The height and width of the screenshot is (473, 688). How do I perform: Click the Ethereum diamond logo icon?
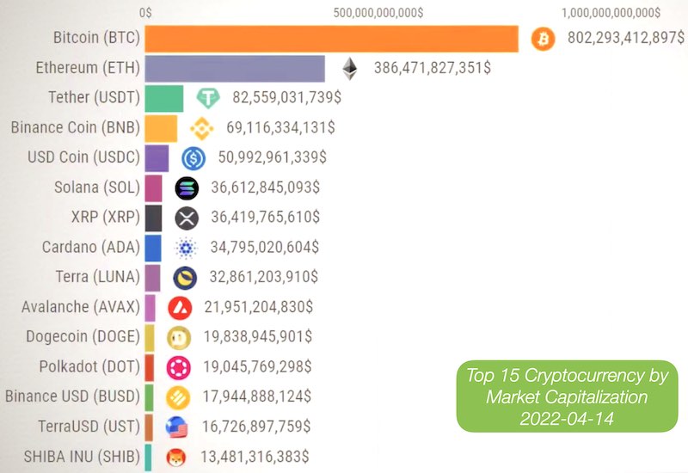[x=350, y=69]
